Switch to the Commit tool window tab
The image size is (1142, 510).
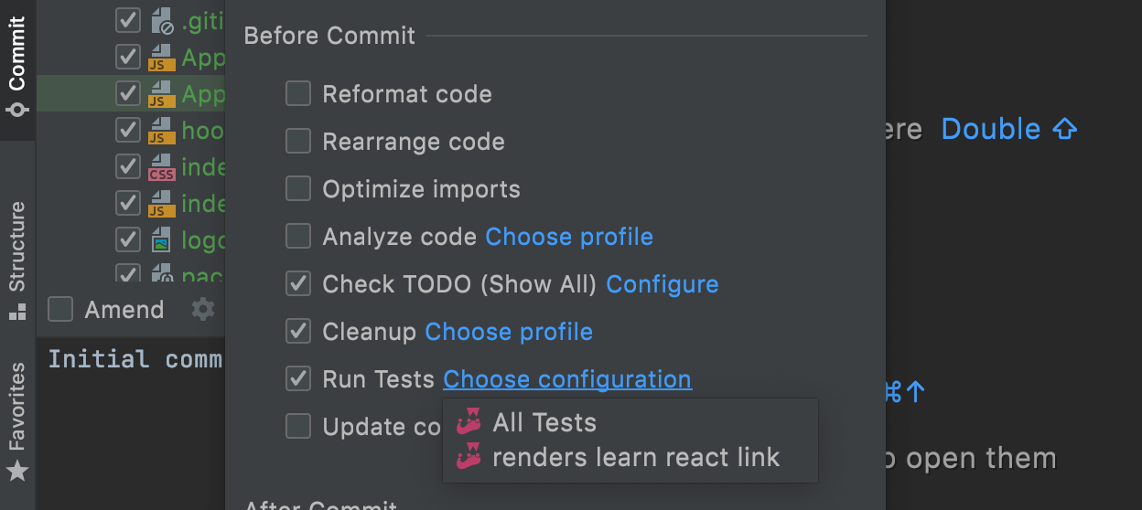17,69
